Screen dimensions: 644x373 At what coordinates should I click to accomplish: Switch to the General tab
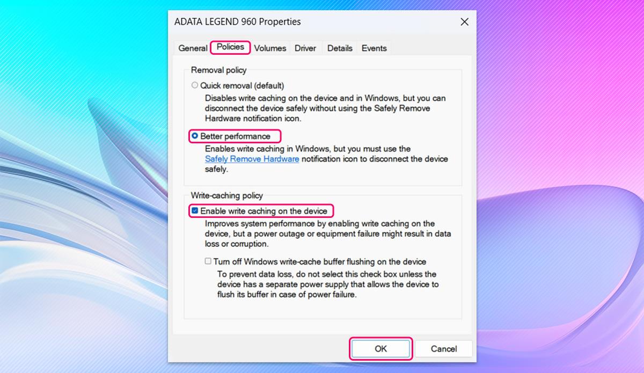point(193,48)
